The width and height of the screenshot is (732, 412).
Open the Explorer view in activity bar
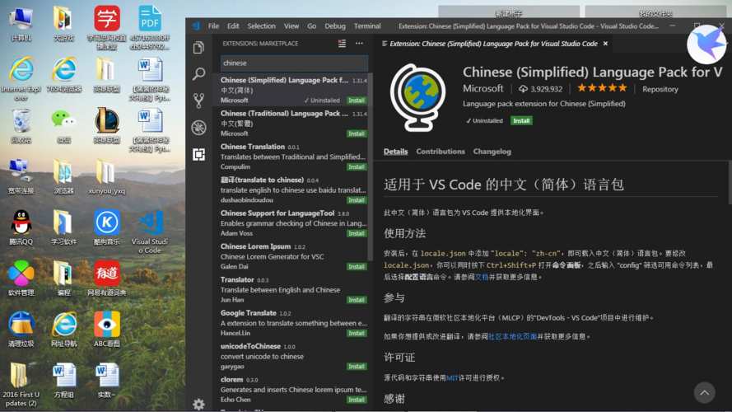199,47
